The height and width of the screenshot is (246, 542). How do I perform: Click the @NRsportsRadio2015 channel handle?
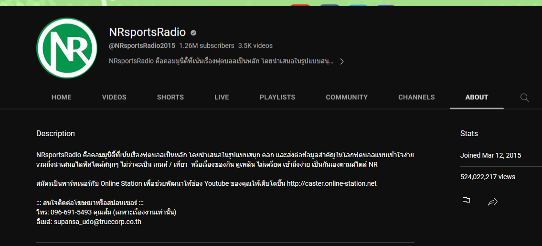[142, 46]
